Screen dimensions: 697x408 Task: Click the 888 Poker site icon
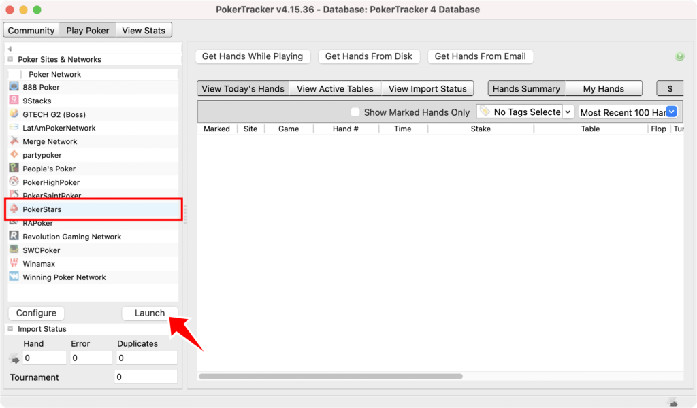14,86
